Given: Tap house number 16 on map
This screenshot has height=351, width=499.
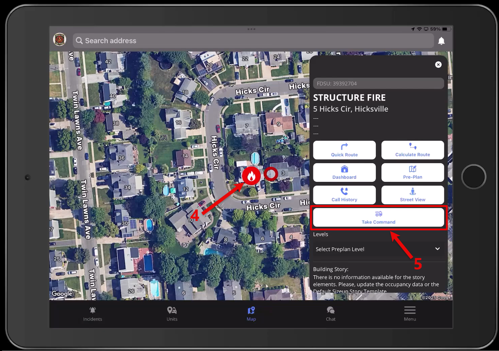Looking at the screenshot, I should coord(178,123).
